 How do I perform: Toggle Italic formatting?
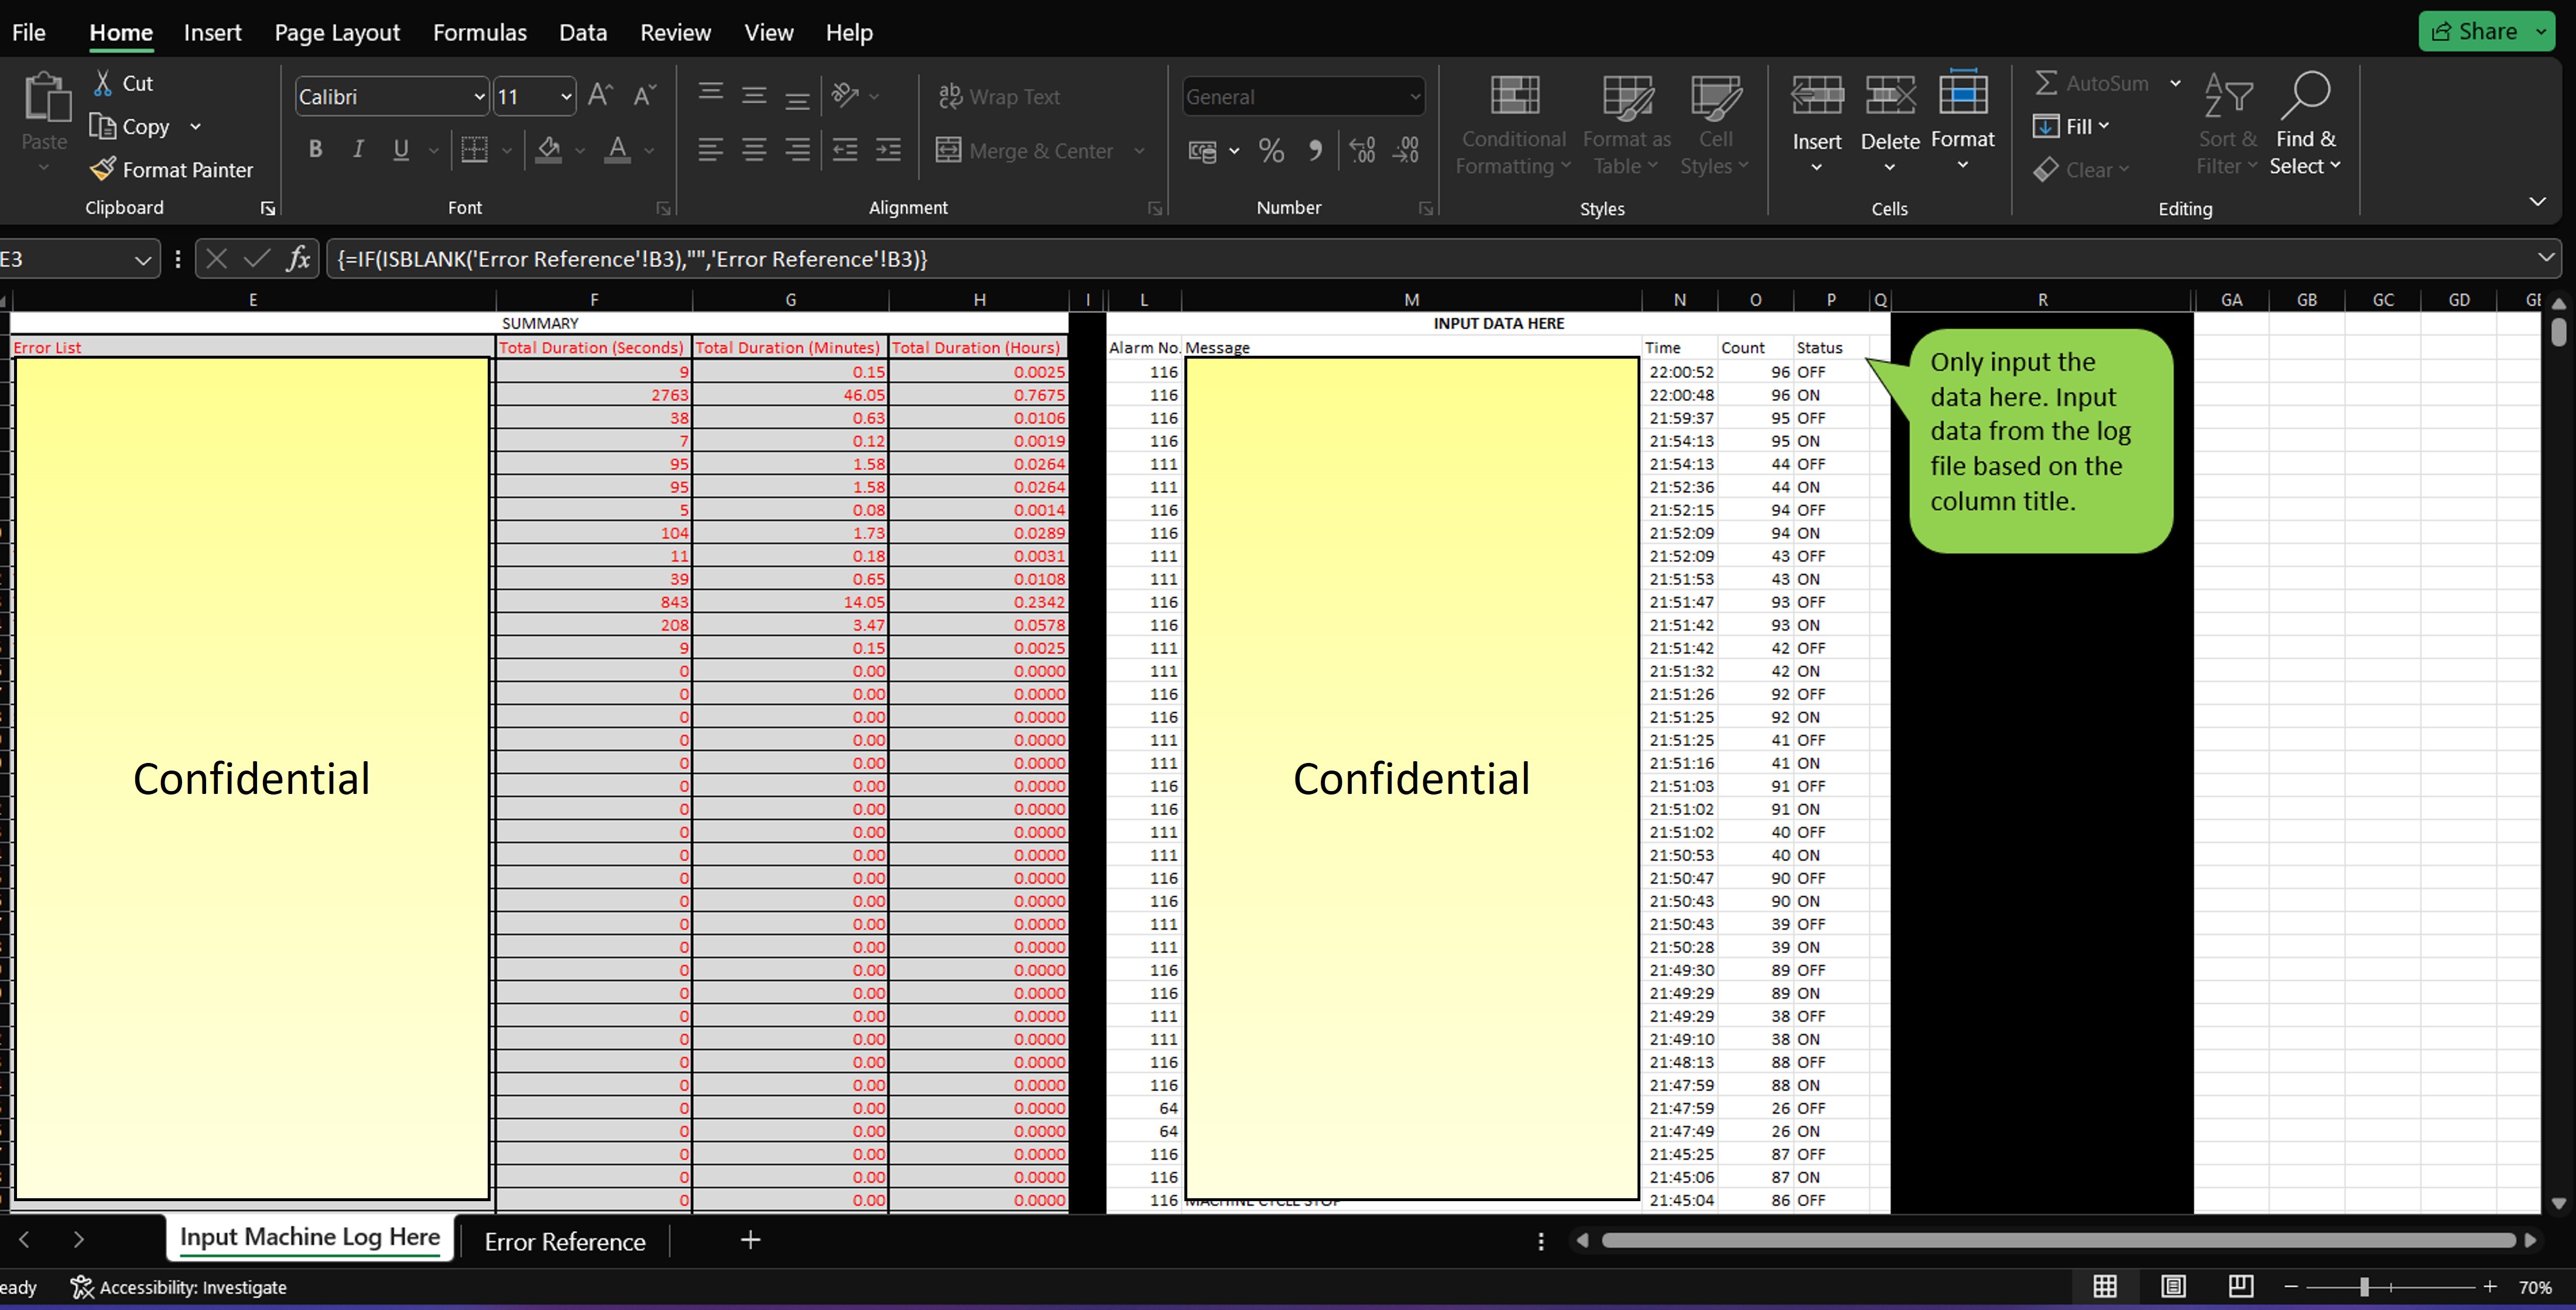[357, 150]
